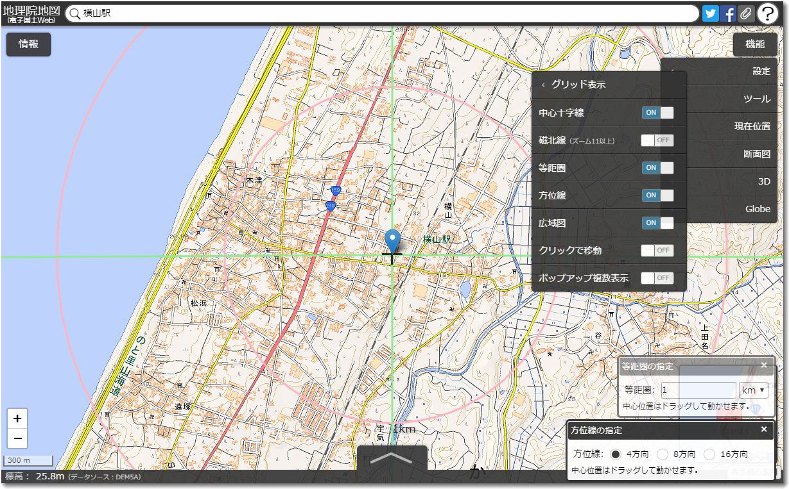The image size is (789, 489).
Task: Close the 等距圏の指定 dialog
Action: [x=763, y=365]
